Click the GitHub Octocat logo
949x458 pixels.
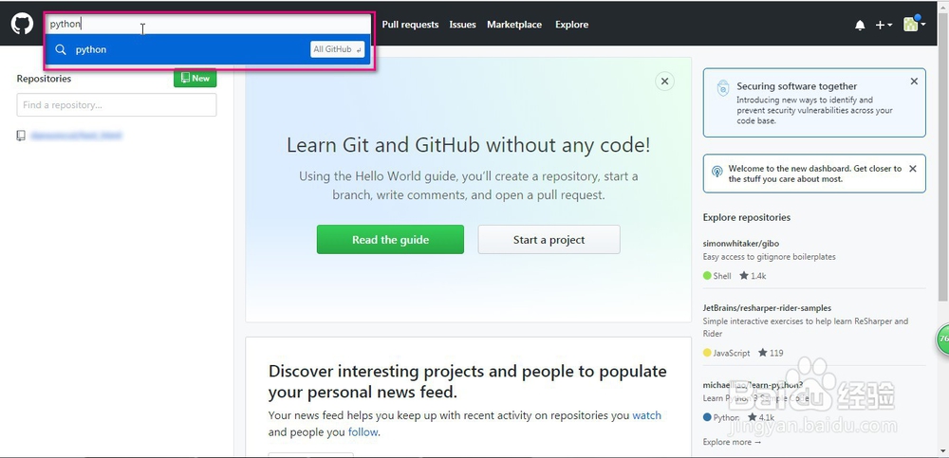pyautogui.click(x=21, y=24)
